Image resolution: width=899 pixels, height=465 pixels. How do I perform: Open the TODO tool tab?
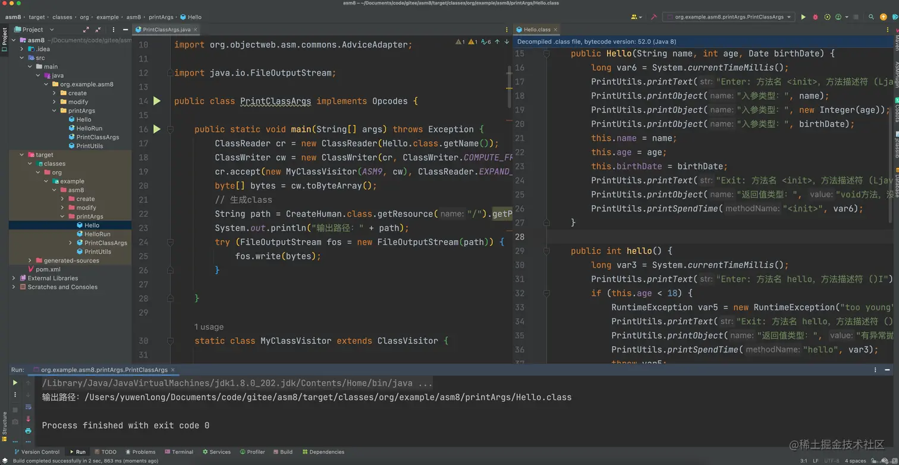click(x=105, y=452)
